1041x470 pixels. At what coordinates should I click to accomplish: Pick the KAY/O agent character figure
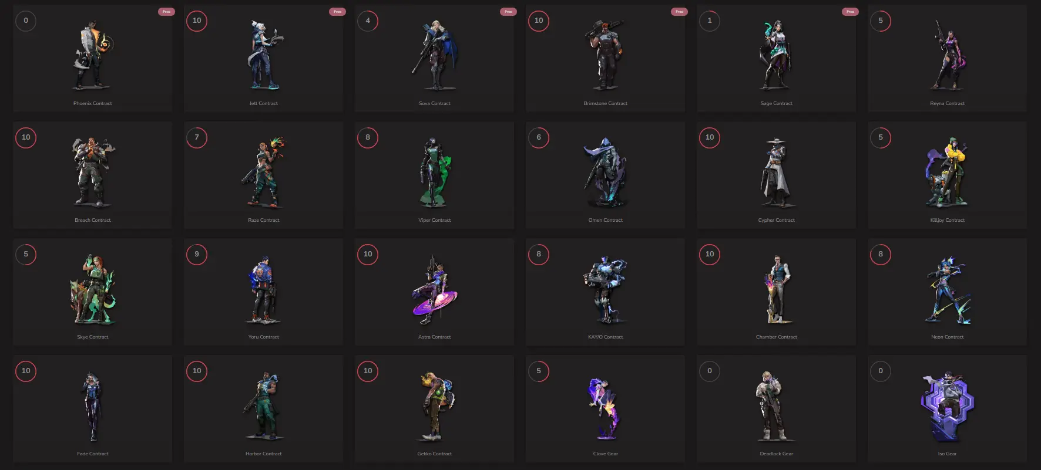(x=606, y=289)
